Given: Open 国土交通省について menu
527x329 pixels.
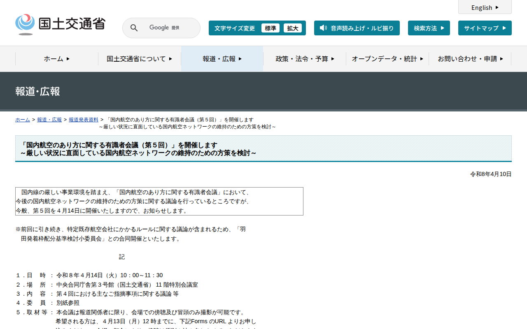Looking at the screenshot, I should click(x=140, y=59).
